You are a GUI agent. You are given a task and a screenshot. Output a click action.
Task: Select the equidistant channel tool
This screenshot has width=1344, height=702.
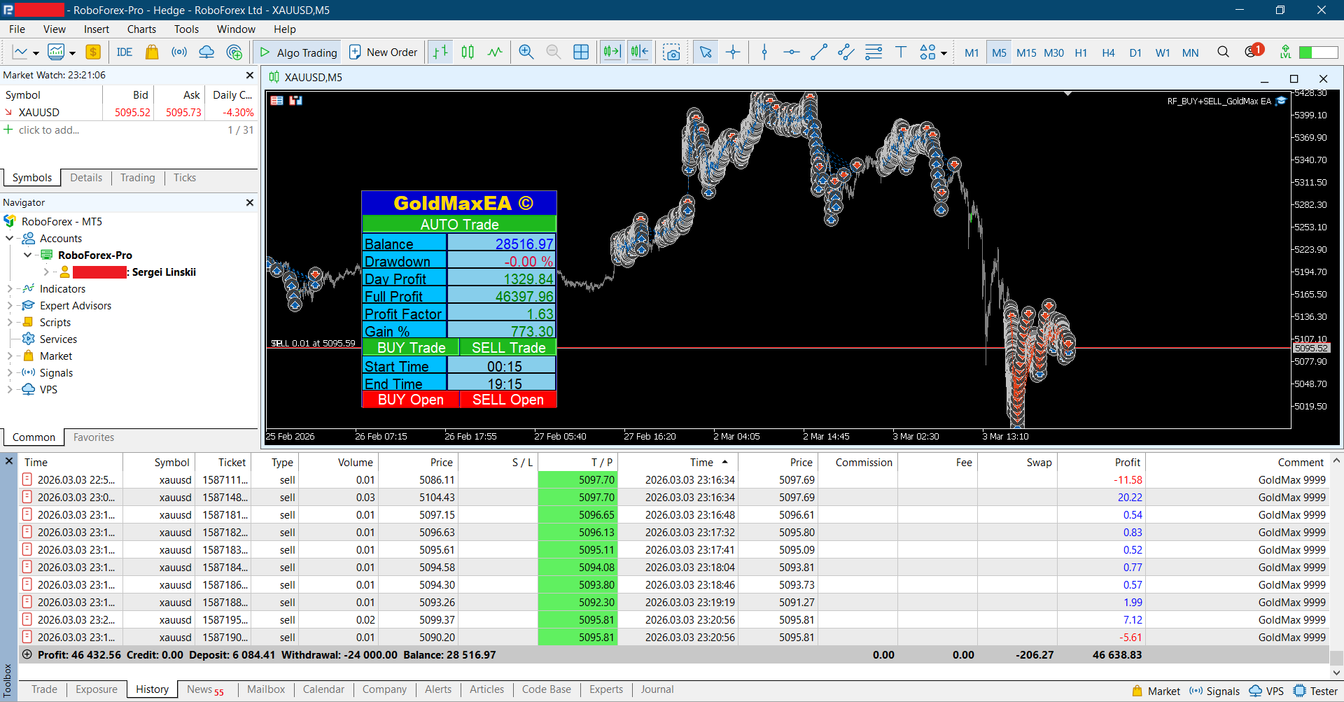846,52
